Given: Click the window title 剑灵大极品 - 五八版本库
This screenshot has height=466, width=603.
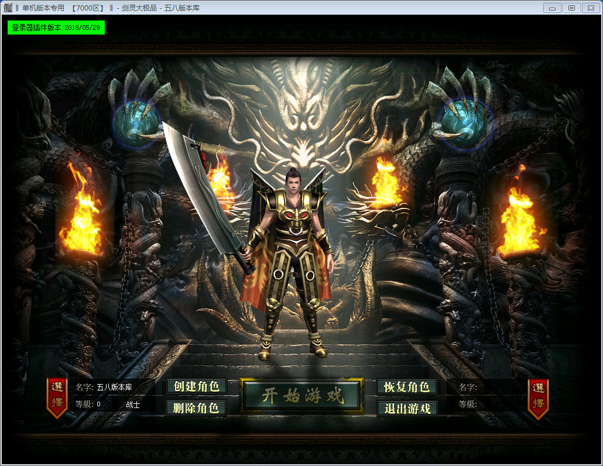Looking at the screenshot, I should click(161, 8).
